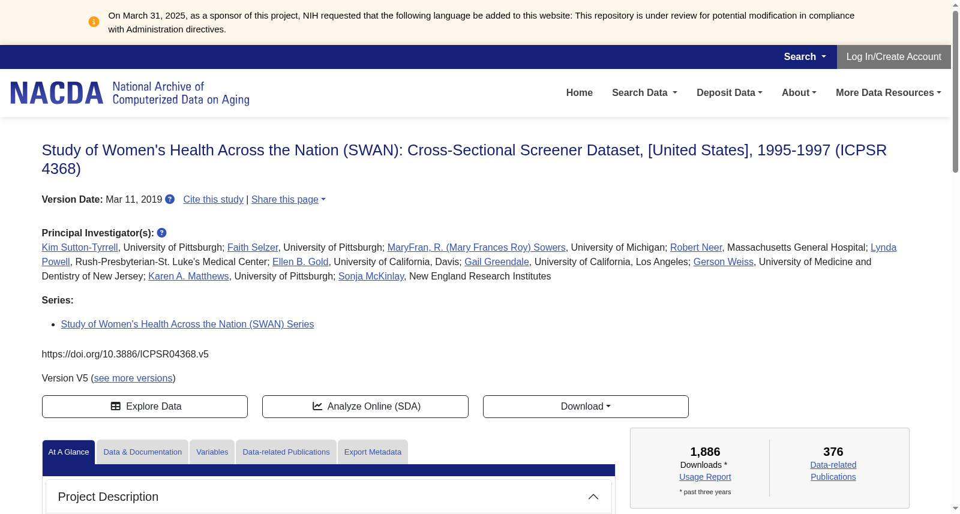Click the DOI text https://doi.org/10.3886/ICPSR04368.v5
This screenshot has width=960, height=514.
pyautogui.click(x=125, y=354)
